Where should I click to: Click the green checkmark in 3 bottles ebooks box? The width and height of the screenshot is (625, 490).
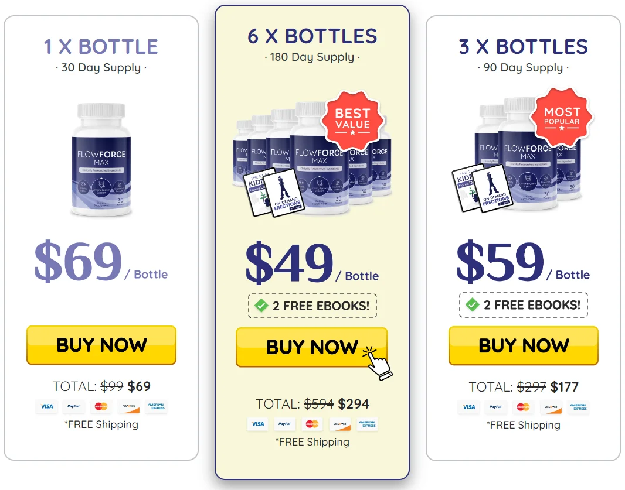[x=473, y=304]
